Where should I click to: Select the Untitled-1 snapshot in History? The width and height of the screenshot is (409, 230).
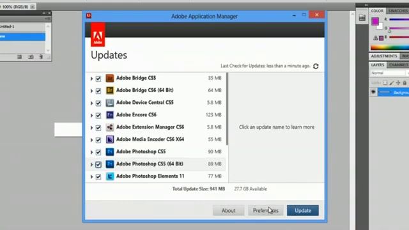(22, 27)
